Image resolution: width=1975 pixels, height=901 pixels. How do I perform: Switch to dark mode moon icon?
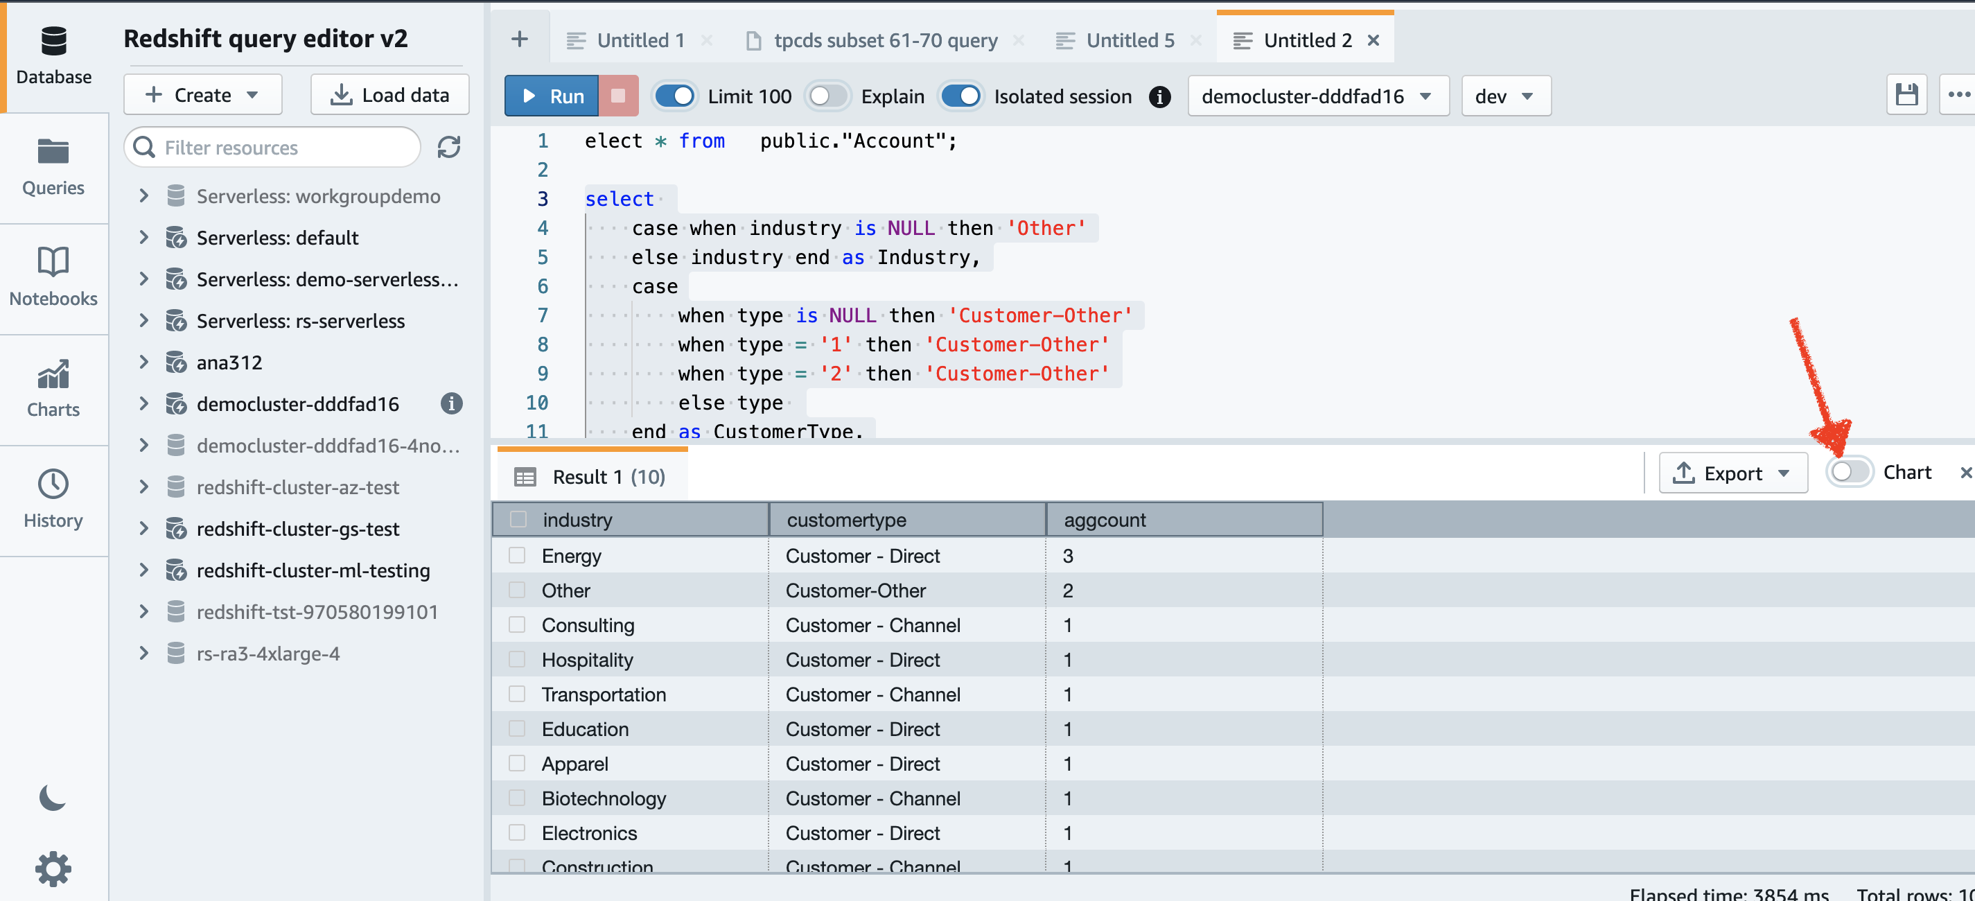pyautogui.click(x=52, y=798)
